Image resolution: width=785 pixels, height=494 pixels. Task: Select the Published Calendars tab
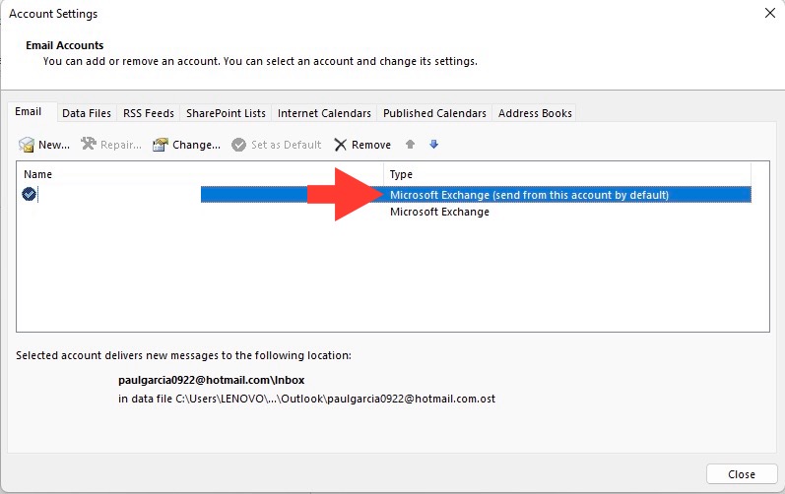tap(434, 113)
